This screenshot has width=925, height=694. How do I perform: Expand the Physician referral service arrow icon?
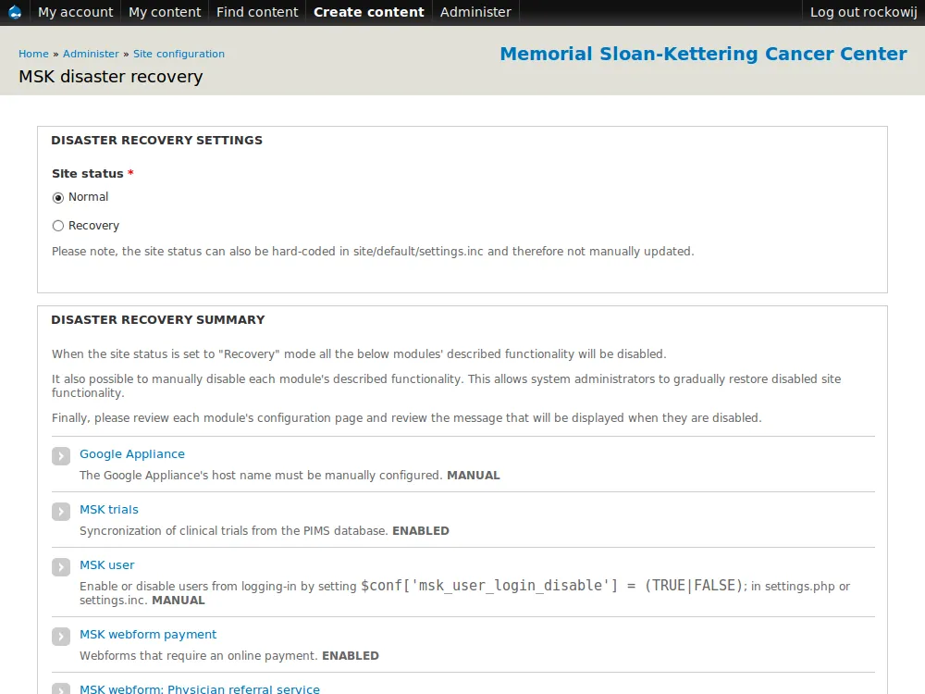(61, 688)
